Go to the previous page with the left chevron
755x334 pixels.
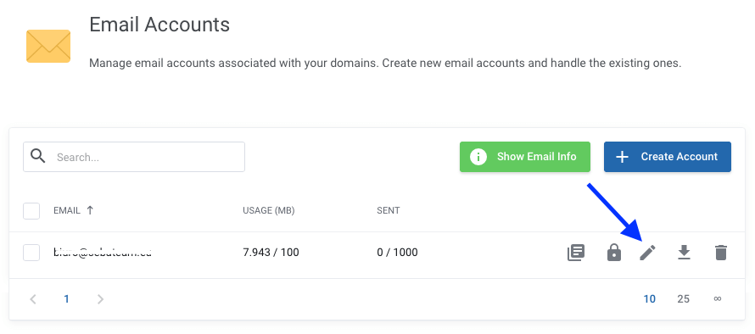tap(33, 299)
